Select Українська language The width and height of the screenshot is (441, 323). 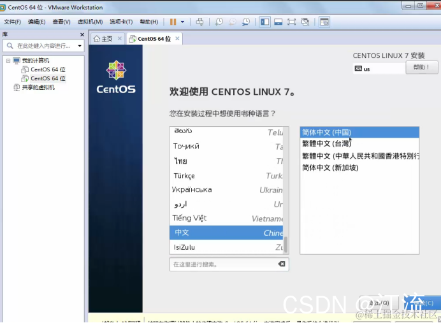[226, 190]
